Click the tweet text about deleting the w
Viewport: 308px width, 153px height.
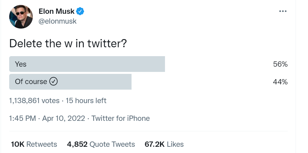tap(68, 44)
